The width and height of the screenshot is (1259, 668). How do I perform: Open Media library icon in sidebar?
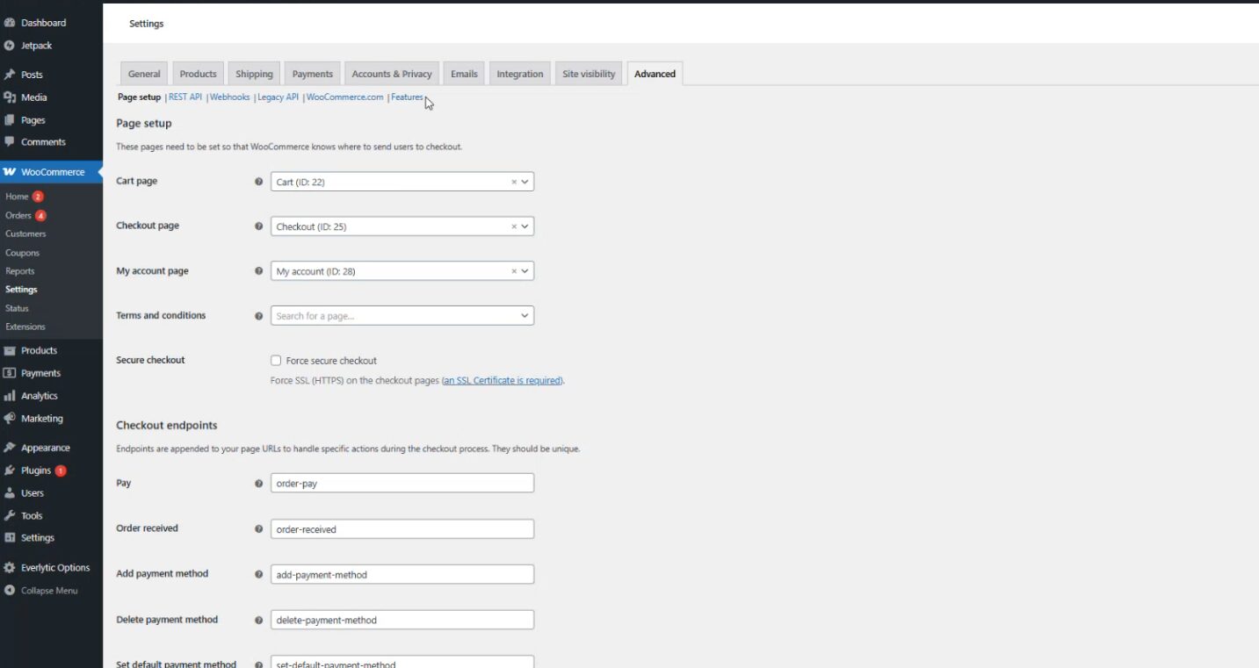[x=10, y=97]
